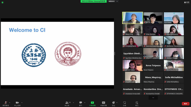Click the green share screen icon
Image resolution: width=191 pixels, height=107 pixels.
(92, 103)
